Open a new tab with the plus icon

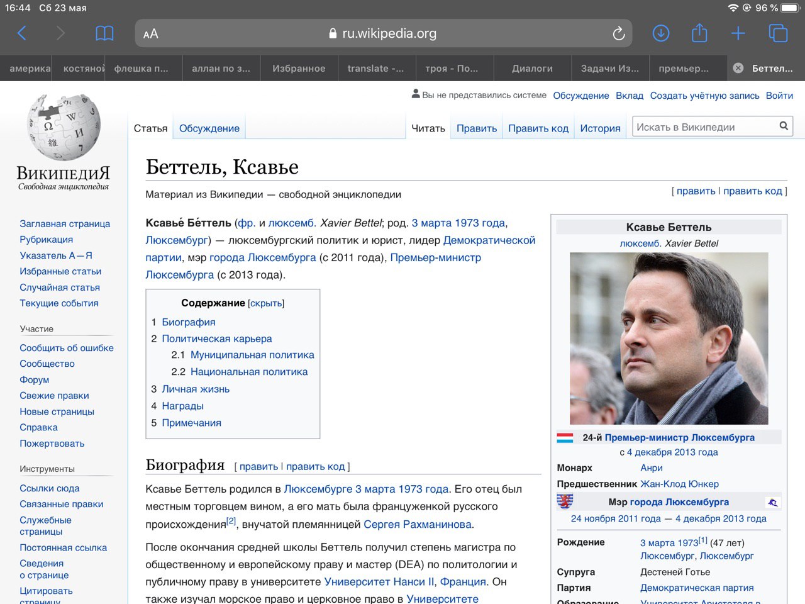tap(738, 33)
